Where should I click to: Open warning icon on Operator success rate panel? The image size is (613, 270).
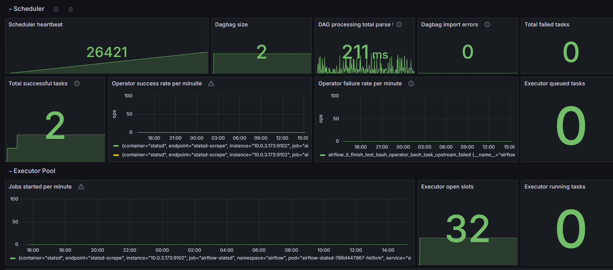(211, 83)
